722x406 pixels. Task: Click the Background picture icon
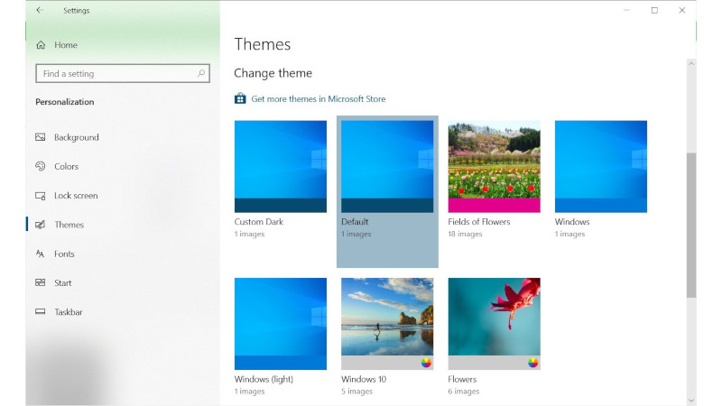pos(41,137)
